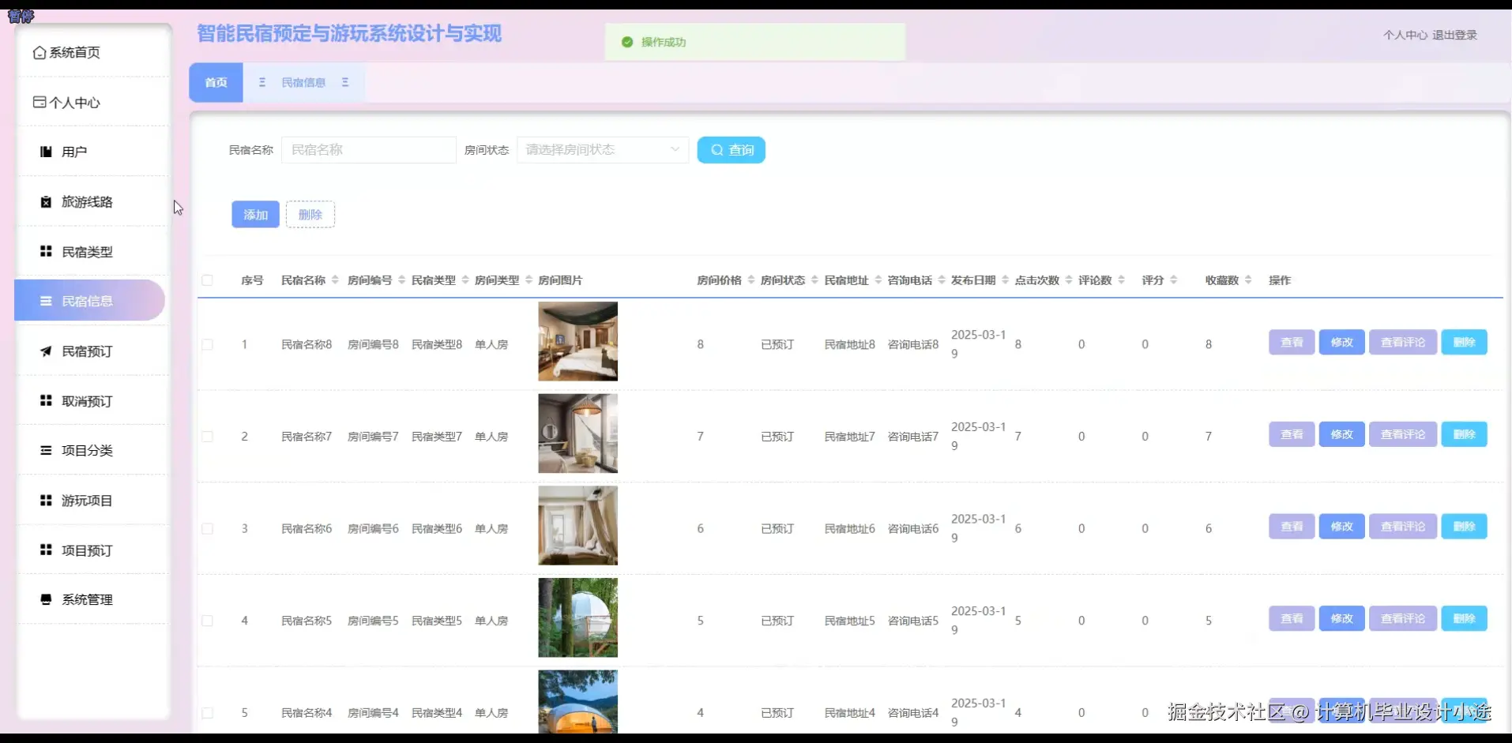The width and height of the screenshot is (1512, 743).
Task: Open 系统管理 in the sidebar menu
Action: [93, 599]
